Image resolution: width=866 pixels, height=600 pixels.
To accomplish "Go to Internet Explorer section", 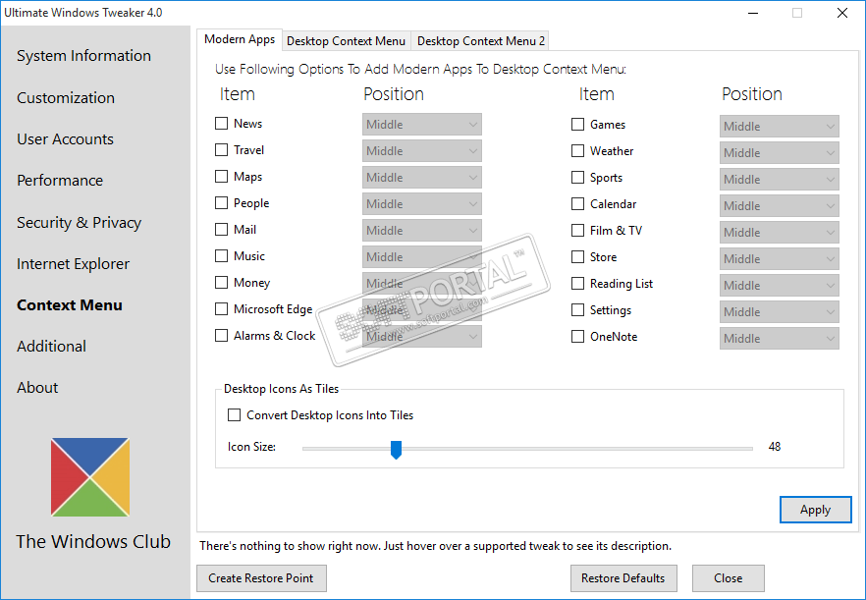I will [73, 263].
